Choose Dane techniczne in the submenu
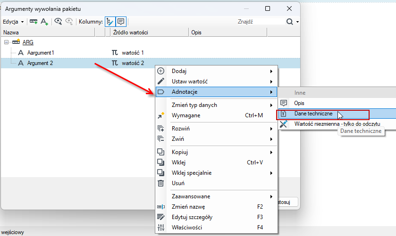396x236 pixels. (x=337, y=114)
